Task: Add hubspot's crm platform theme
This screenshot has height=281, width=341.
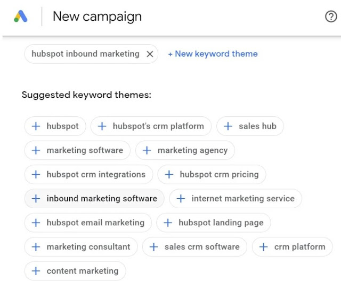Action: (x=151, y=126)
